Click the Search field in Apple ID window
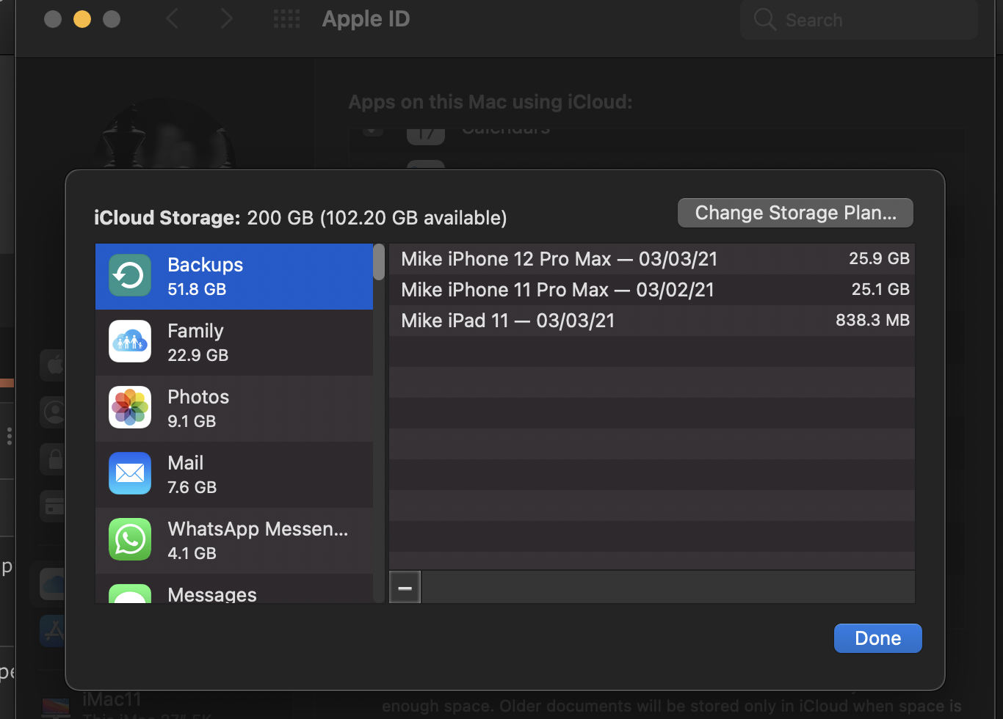This screenshot has height=719, width=1003. (859, 20)
